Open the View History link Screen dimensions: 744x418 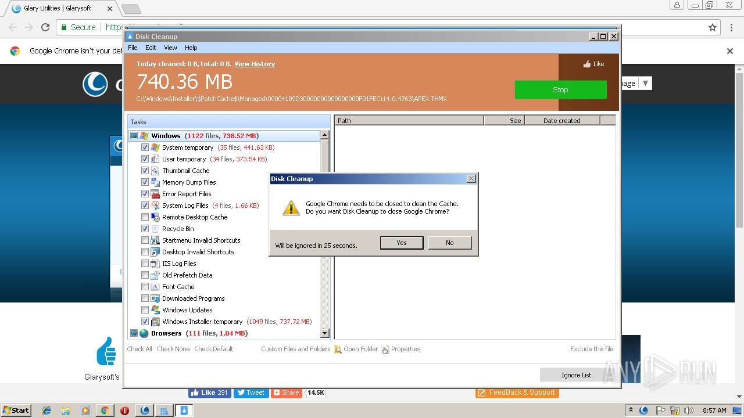tap(255, 64)
